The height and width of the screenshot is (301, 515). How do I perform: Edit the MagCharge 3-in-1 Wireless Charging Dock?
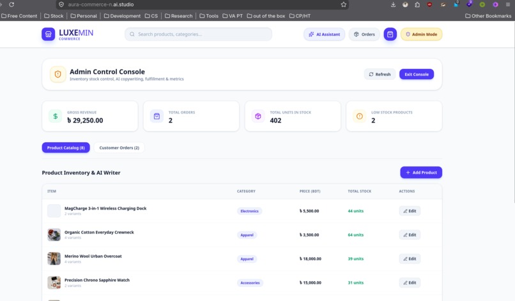(x=410, y=211)
